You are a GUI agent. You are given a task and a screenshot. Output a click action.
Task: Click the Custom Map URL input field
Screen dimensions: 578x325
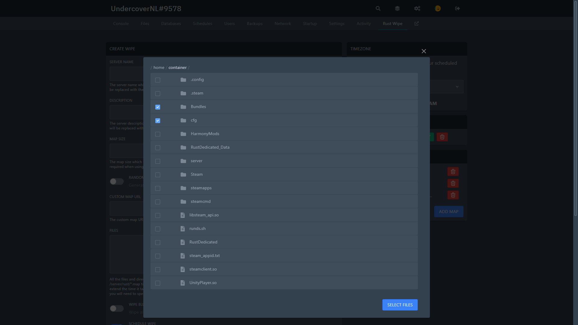pos(126,209)
